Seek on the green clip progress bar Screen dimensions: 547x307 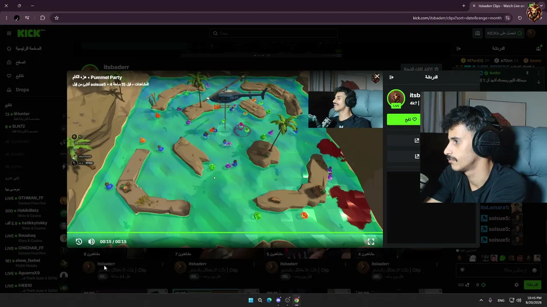pyautogui.click(x=225, y=233)
